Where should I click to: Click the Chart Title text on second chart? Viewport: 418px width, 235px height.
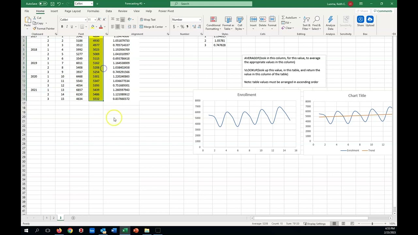tap(357, 96)
